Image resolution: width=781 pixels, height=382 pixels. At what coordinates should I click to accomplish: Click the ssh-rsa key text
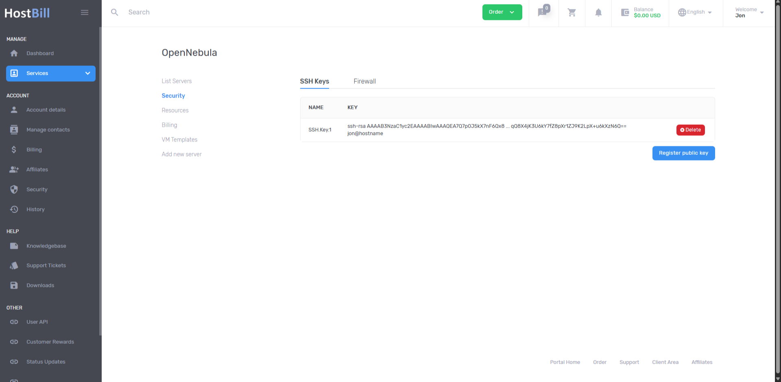[486, 130]
